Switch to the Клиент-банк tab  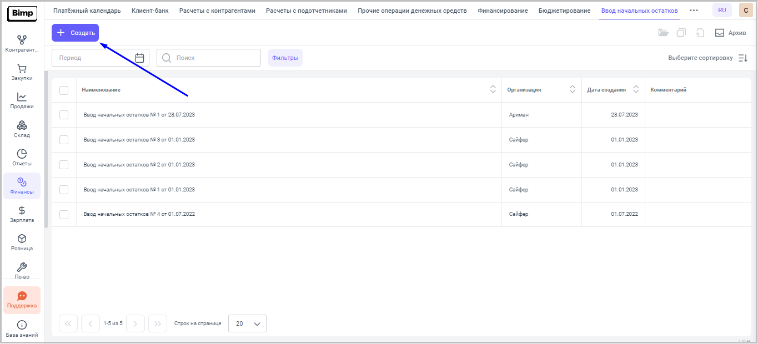click(150, 11)
